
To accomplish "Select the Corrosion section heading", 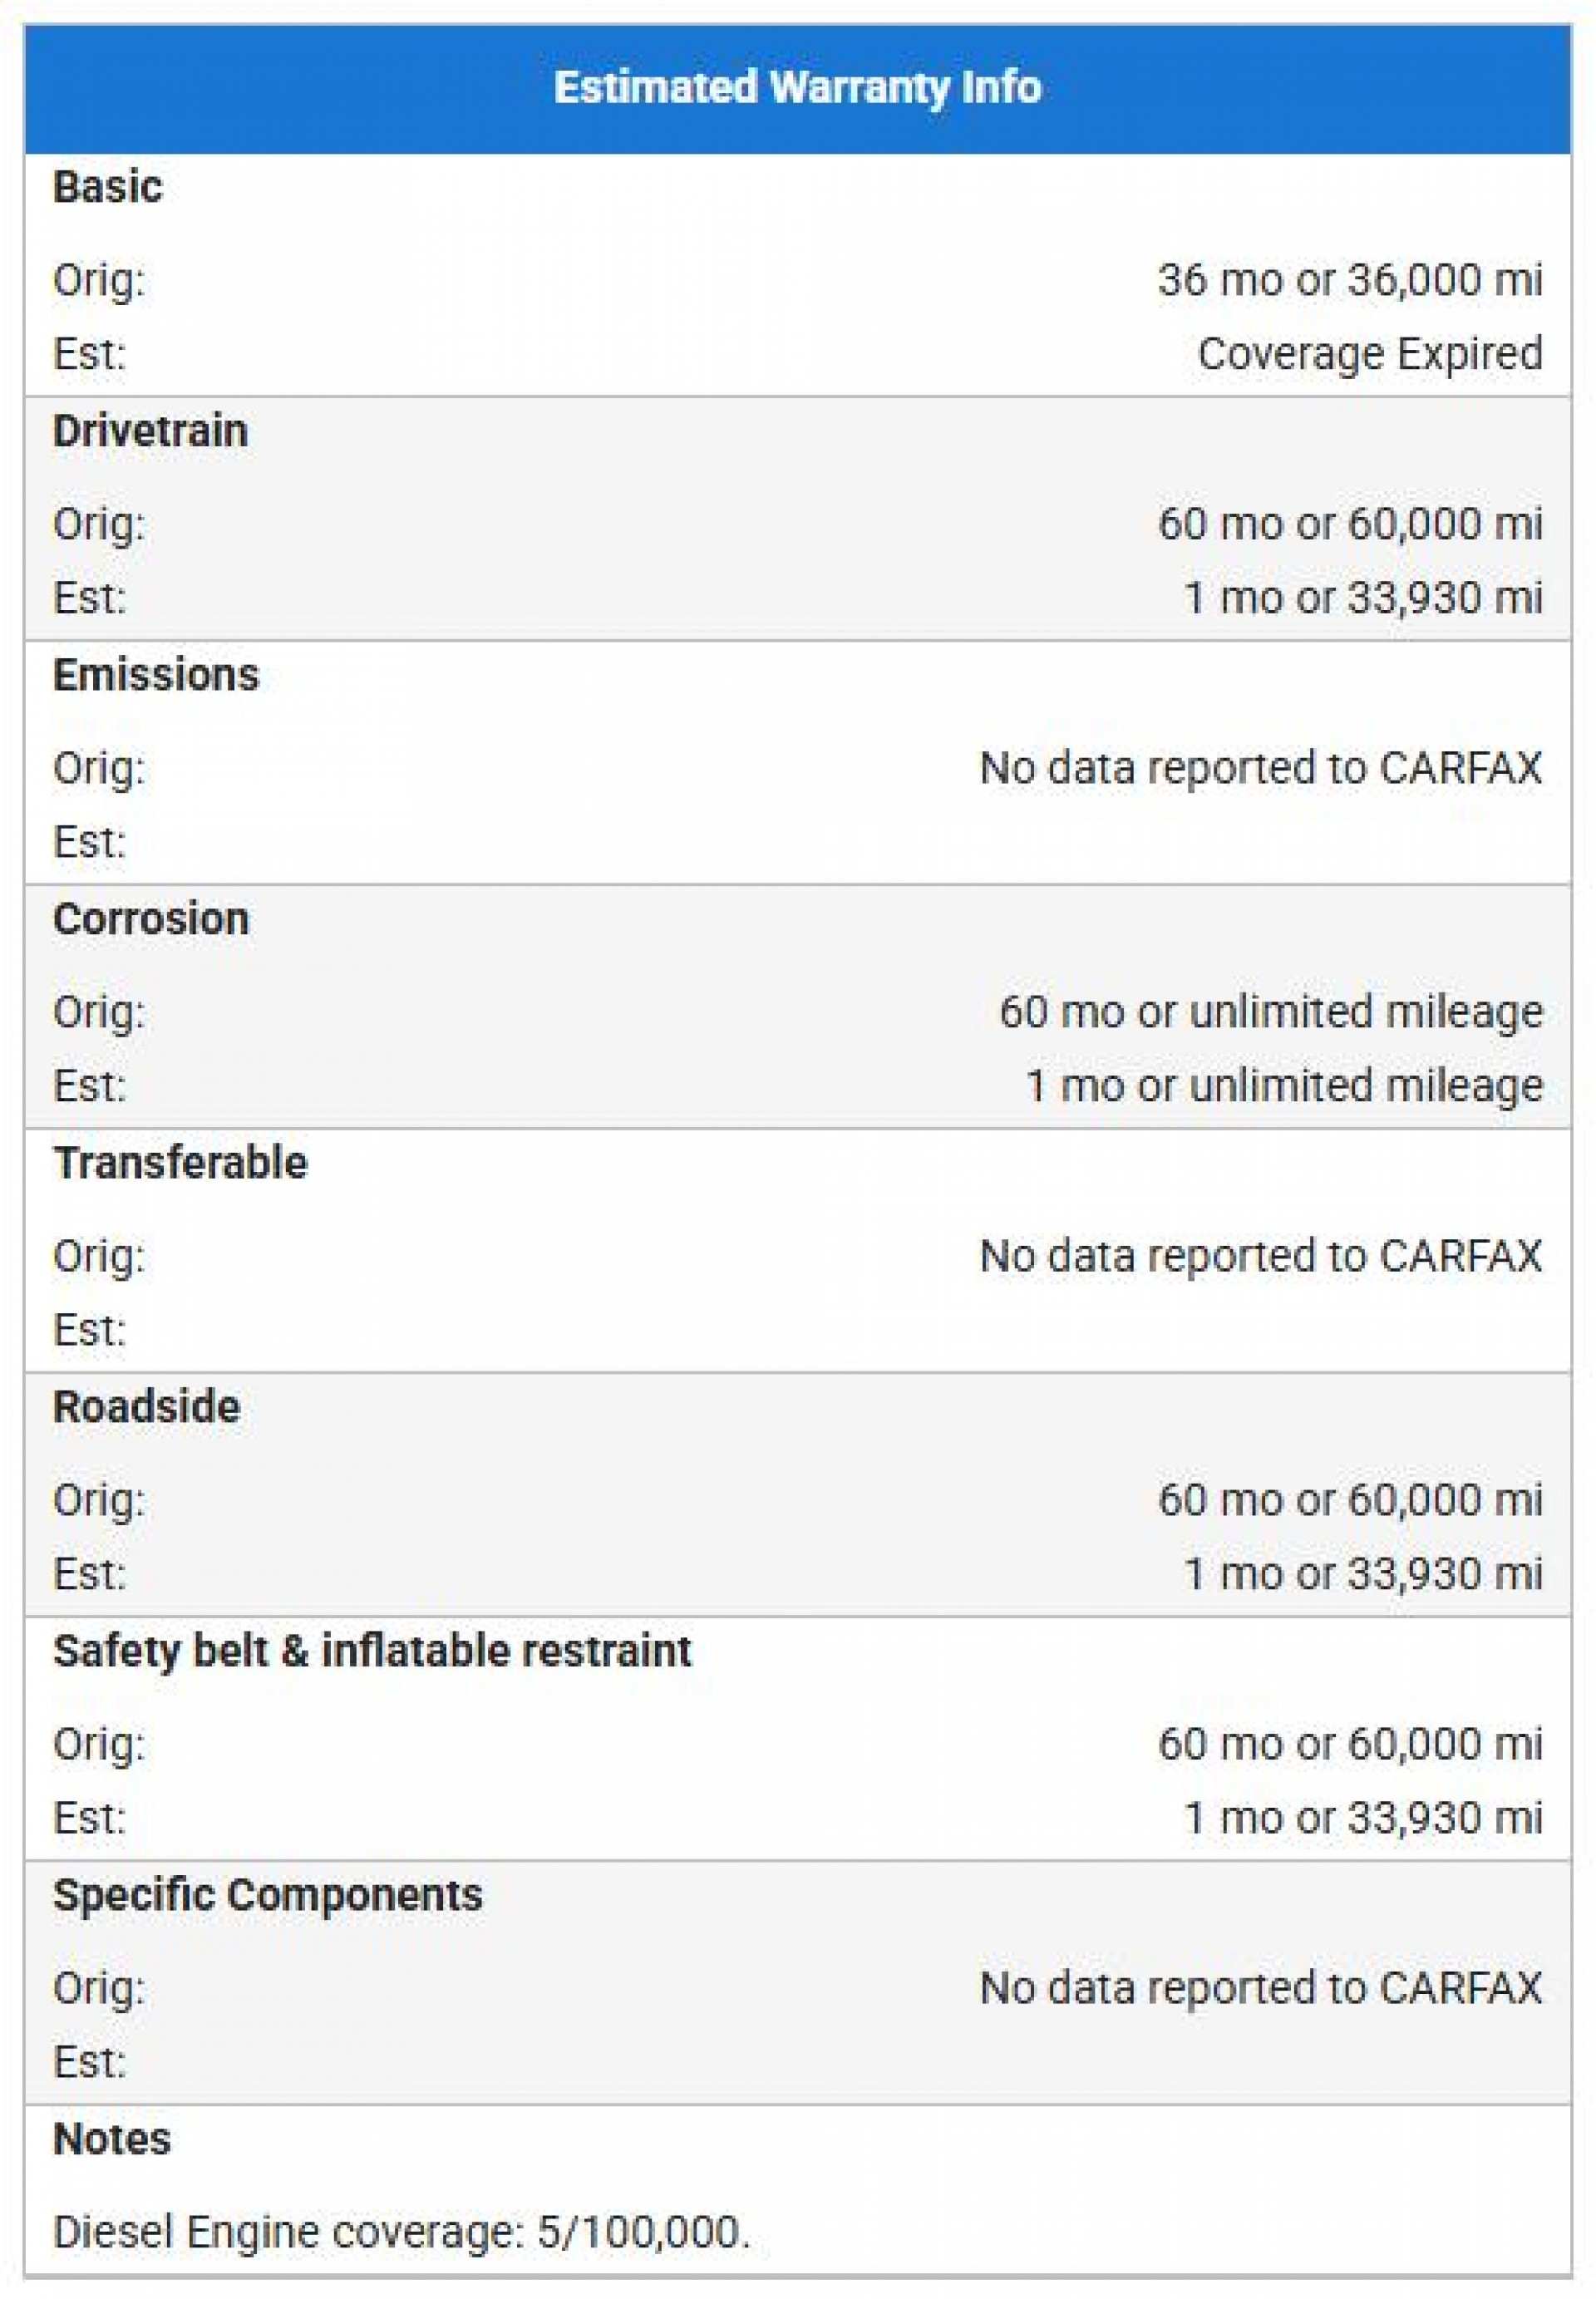I will point(150,919).
